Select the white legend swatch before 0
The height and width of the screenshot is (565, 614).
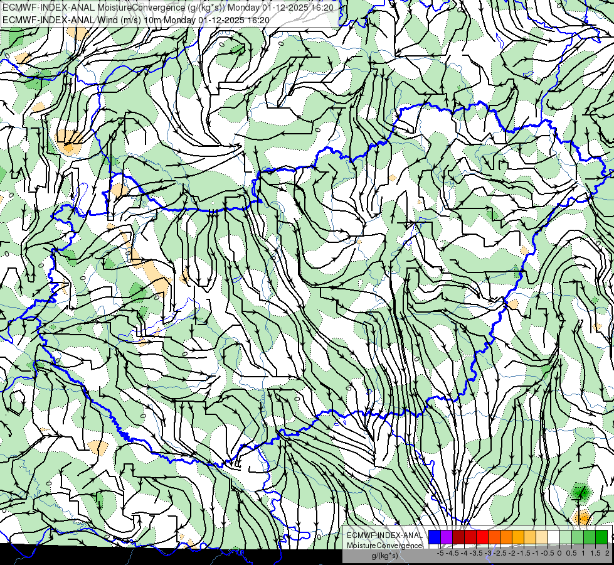coord(554,537)
